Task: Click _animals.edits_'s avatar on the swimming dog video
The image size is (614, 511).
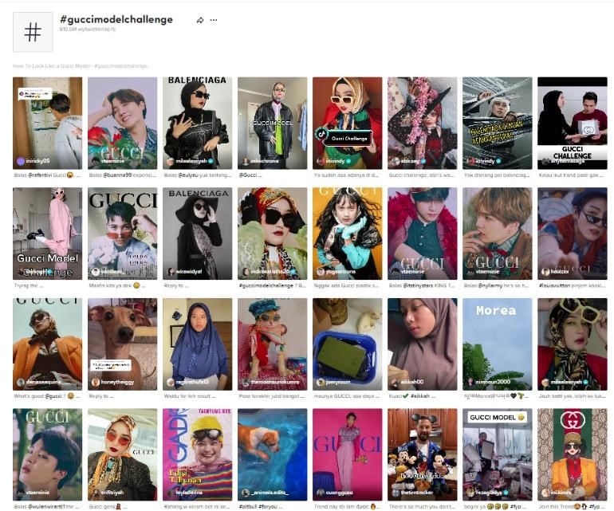Action: (x=245, y=493)
